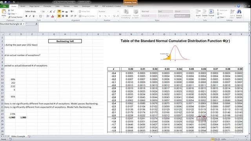The height and width of the screenshot is (141, 251).
Task: Apply the Bad cell style
Action: tap(166, 11)
